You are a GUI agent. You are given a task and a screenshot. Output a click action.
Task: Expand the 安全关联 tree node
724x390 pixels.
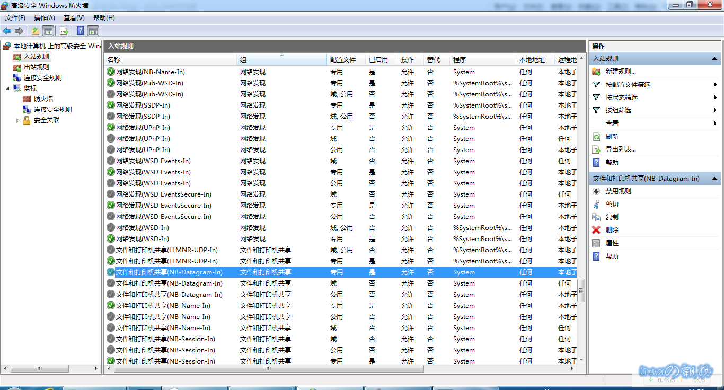click(x=17, y=120)
